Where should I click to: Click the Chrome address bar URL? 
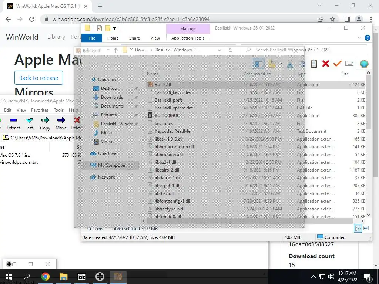click(x=131, y=19)
